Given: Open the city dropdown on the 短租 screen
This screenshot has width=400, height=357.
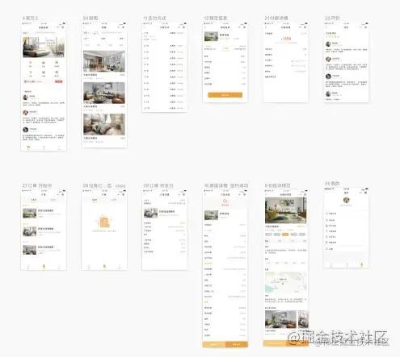Looking at the screenshot, I should click(86, 33).
